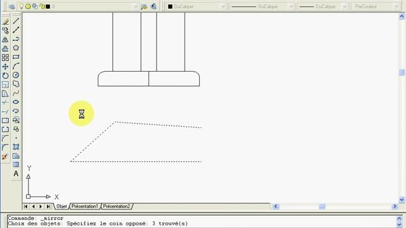Select the Region tool
This screenshot has width=406, height=228.
[16, 156]
